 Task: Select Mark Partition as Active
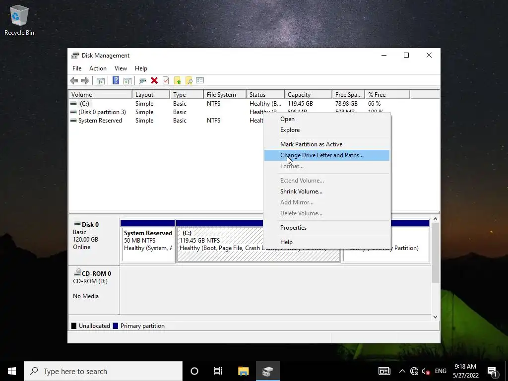click(x=327, y=144)
